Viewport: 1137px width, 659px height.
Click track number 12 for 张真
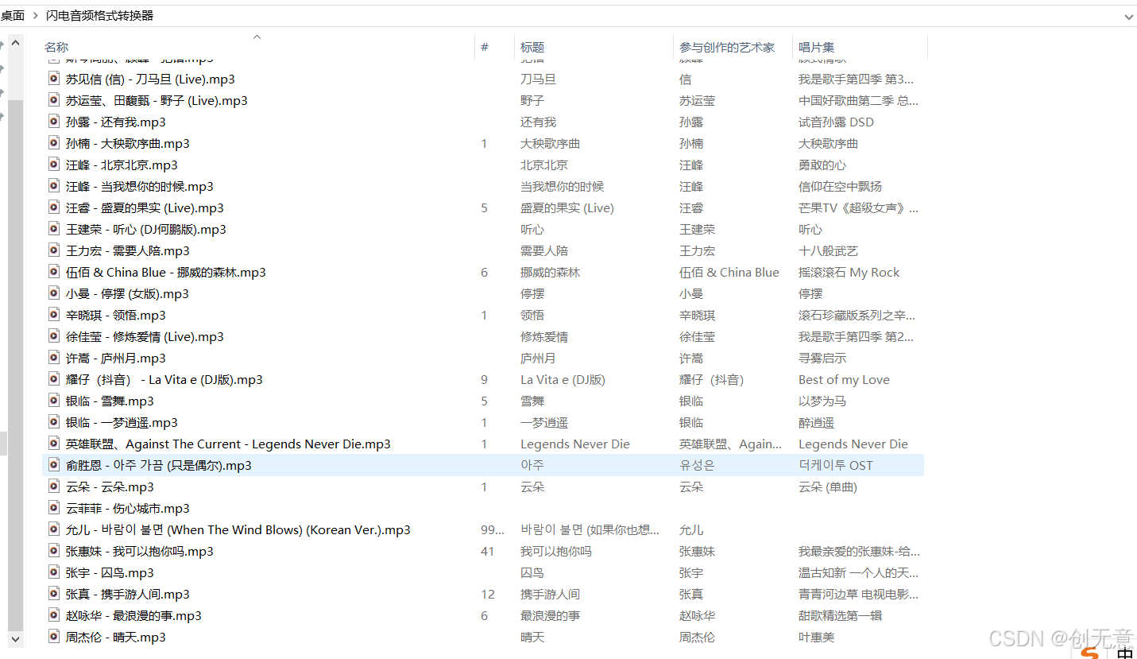[488, 594]
